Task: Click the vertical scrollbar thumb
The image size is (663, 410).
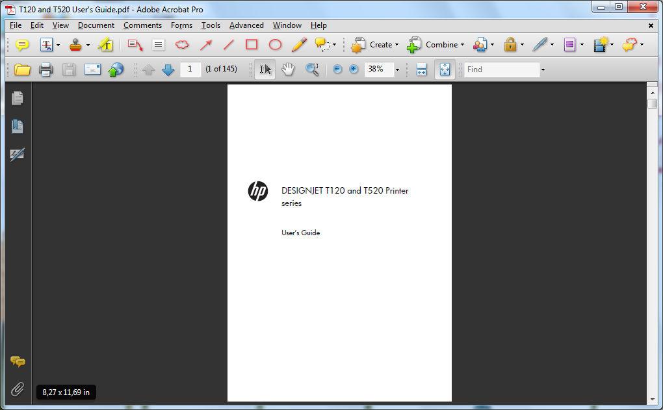Action: (x=652, y=103)
